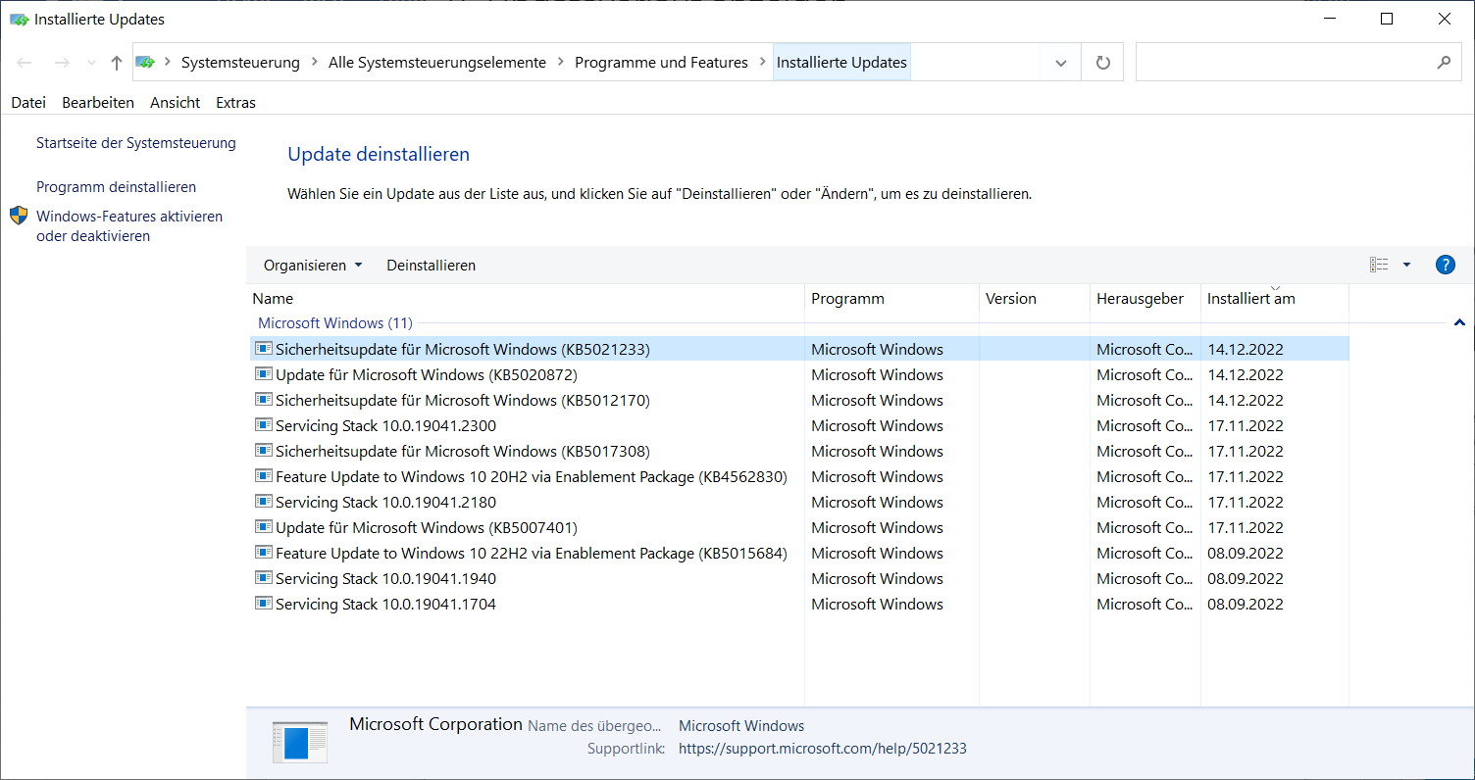Select Feature Update to Windows 10 22H2 (KB5015684)
This screenshot has width=1475, height=780.
pos(532,553)
